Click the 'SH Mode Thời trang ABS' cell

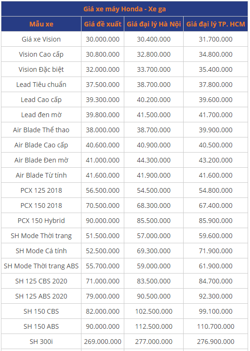pos(41,266)
